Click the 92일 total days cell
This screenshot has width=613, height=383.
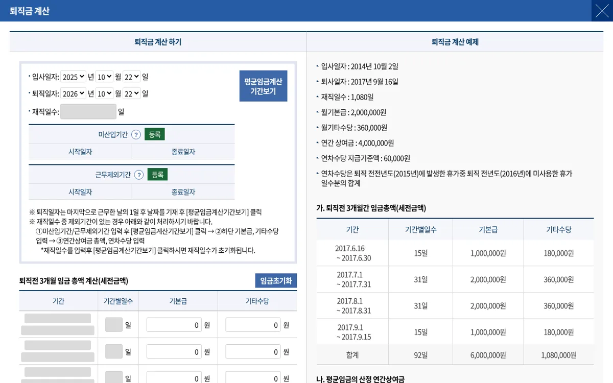(x=421, y=355)
